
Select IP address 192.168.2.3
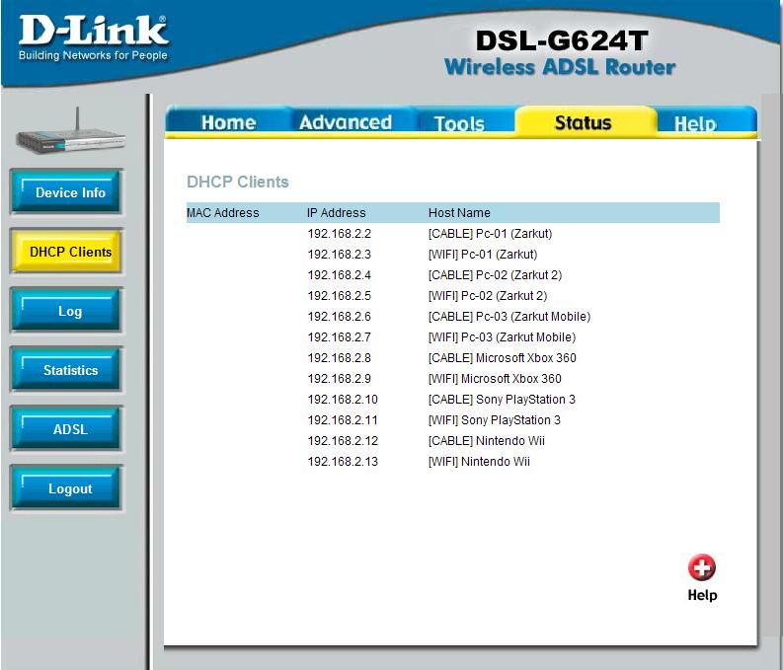tap(339, 255)
